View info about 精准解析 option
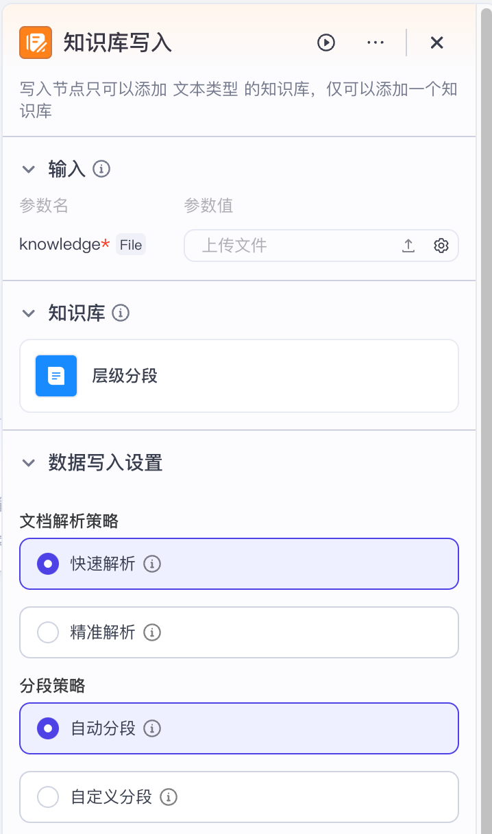492x834 pixels. [152, 632]
